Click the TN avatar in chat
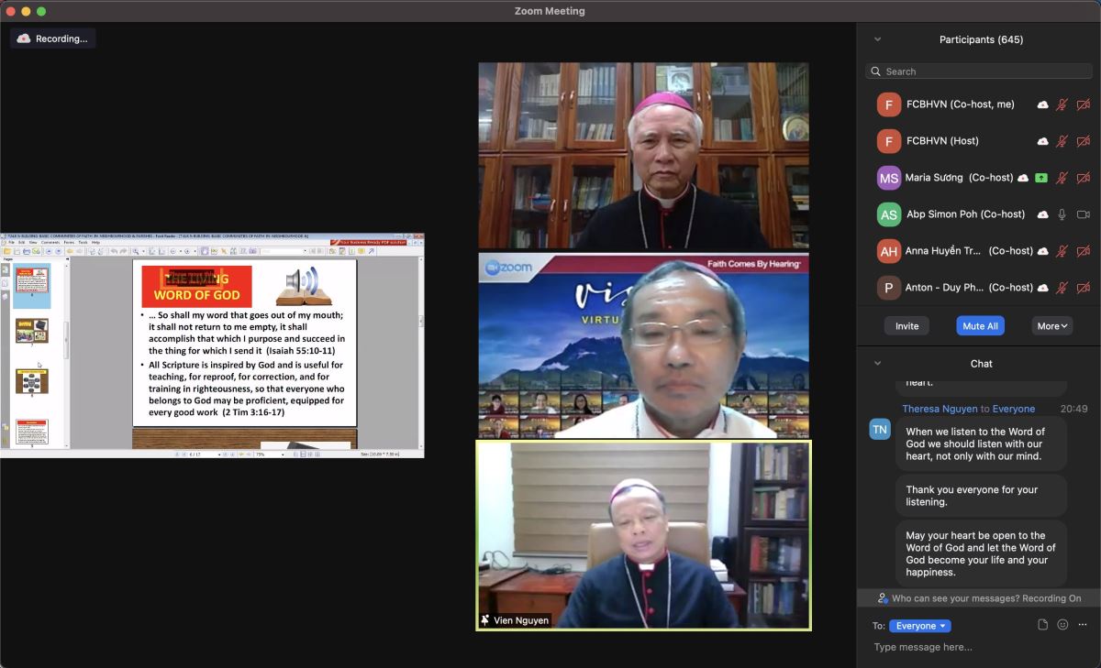 coord(880,429)
